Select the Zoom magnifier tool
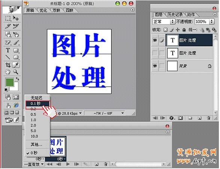Viewport: 220px width, 169px height. [16, 72]
